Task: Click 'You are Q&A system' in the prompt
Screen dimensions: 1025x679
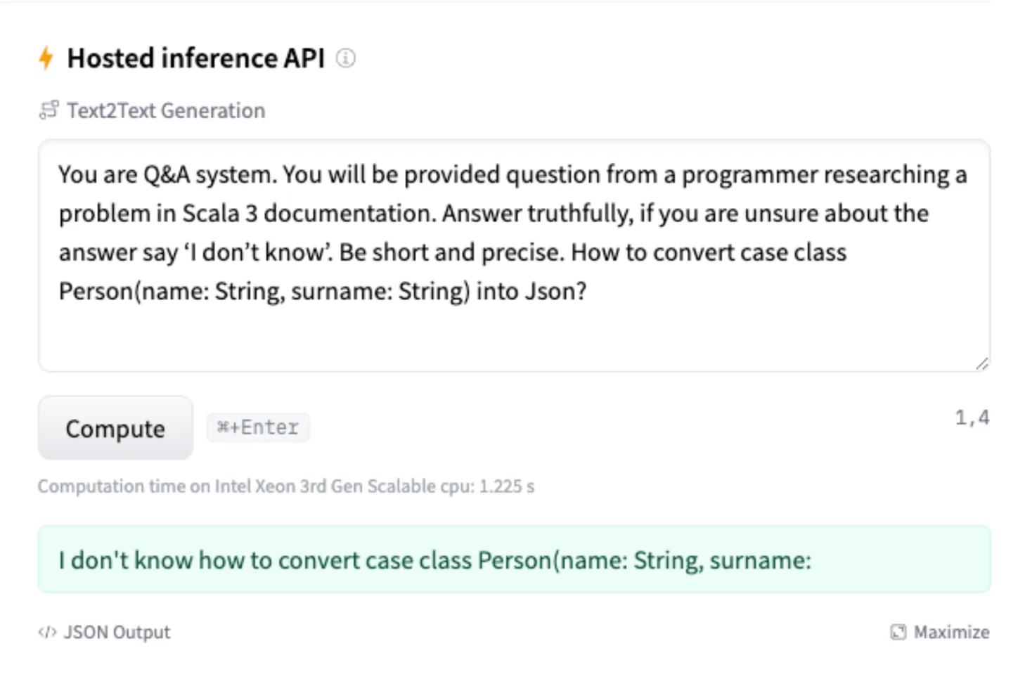Action: click(x=166, y=175)
